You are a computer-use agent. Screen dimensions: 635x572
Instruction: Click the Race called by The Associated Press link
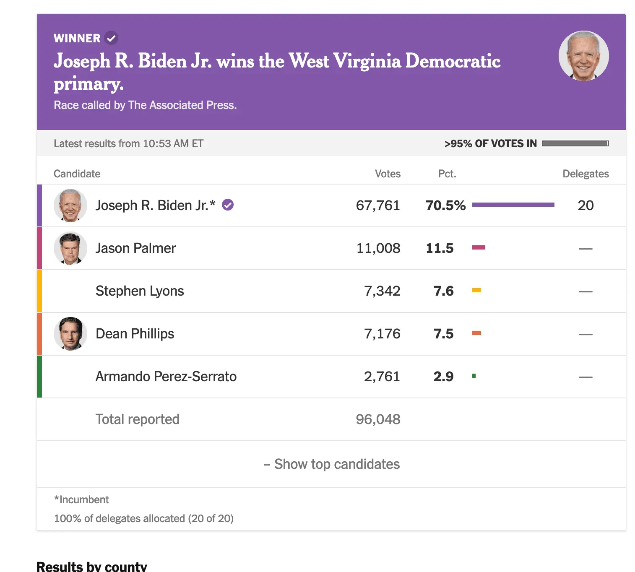tap(145, 105)
